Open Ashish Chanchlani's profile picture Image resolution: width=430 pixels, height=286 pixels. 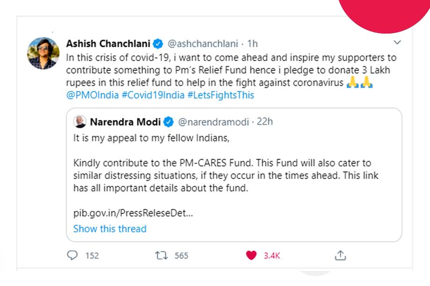pyautogui.click(x=43, y=53)
